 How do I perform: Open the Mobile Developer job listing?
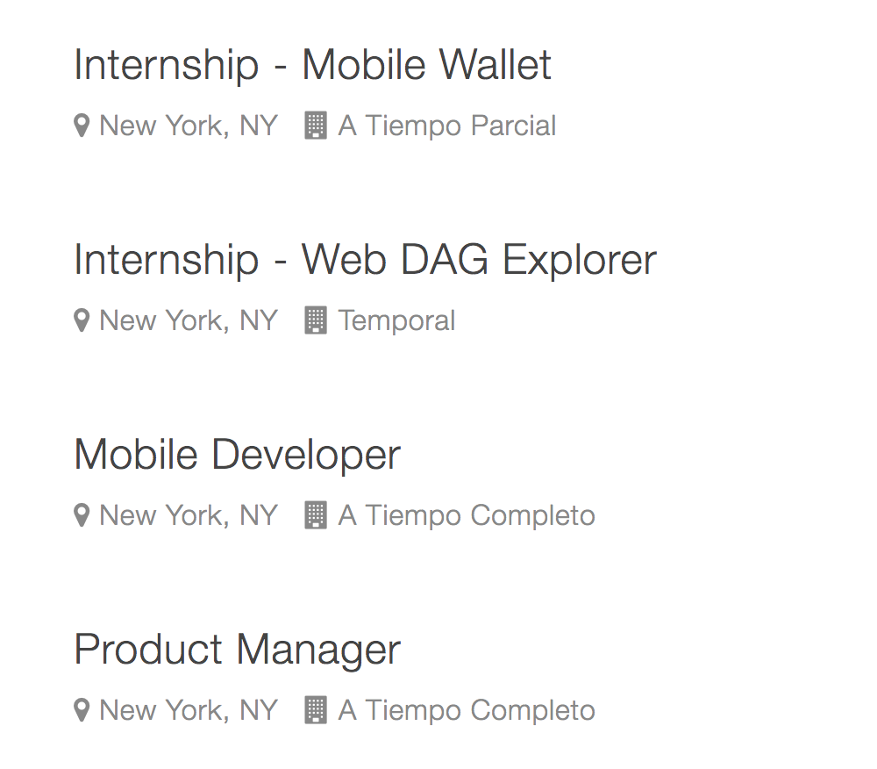click(237, 456)
